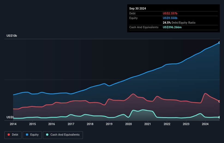Click the Sep 30 2024 tooltip date
Image resolution: width=224 pixels, height=143 pixels.
138,8
